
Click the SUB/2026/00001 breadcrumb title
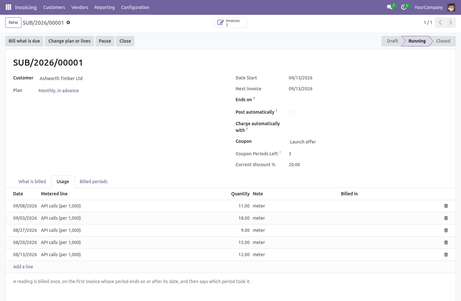tap(43, 23)
